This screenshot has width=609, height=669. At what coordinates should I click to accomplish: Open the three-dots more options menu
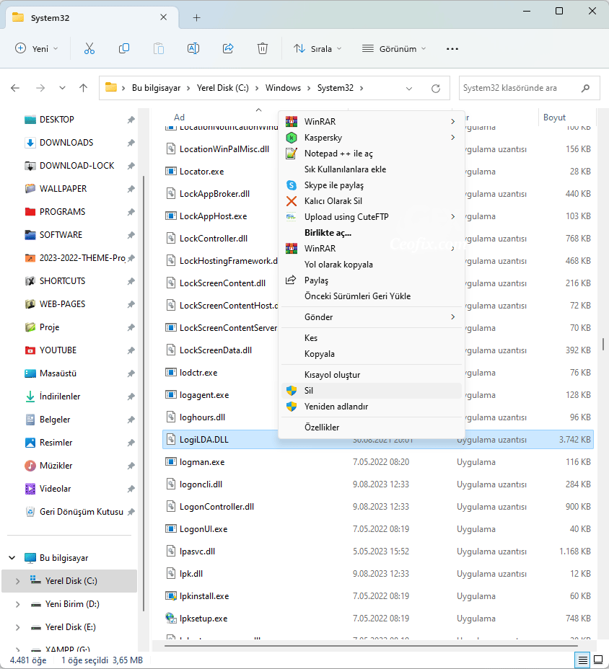tap(452, 48)
